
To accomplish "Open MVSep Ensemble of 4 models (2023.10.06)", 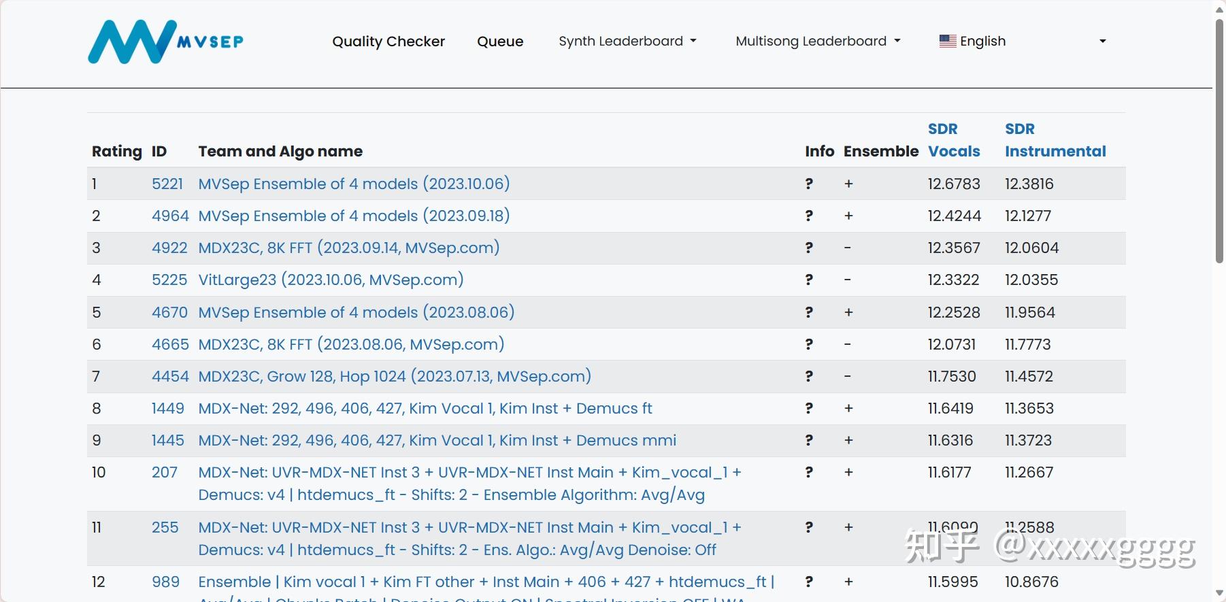I will coord(354,184).
